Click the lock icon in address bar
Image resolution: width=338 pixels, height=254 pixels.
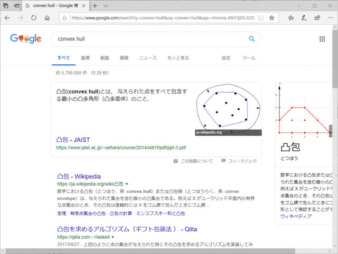[x=64, y=18]
